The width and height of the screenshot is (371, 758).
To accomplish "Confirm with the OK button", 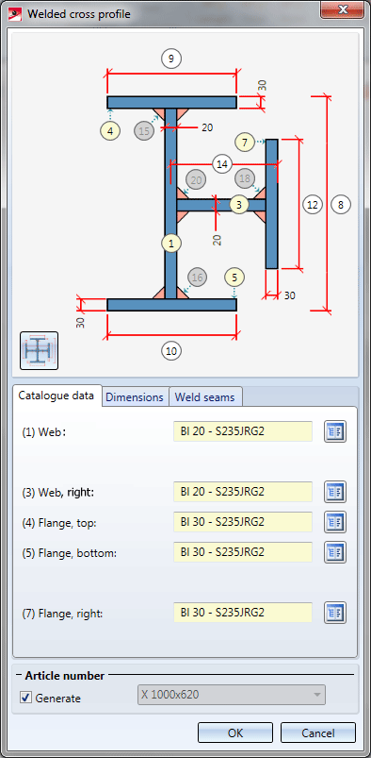I will click(x=235, y=733).
